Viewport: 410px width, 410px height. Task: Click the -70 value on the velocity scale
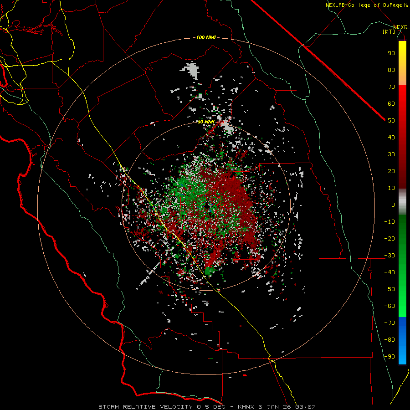click(x=389, y=323)
